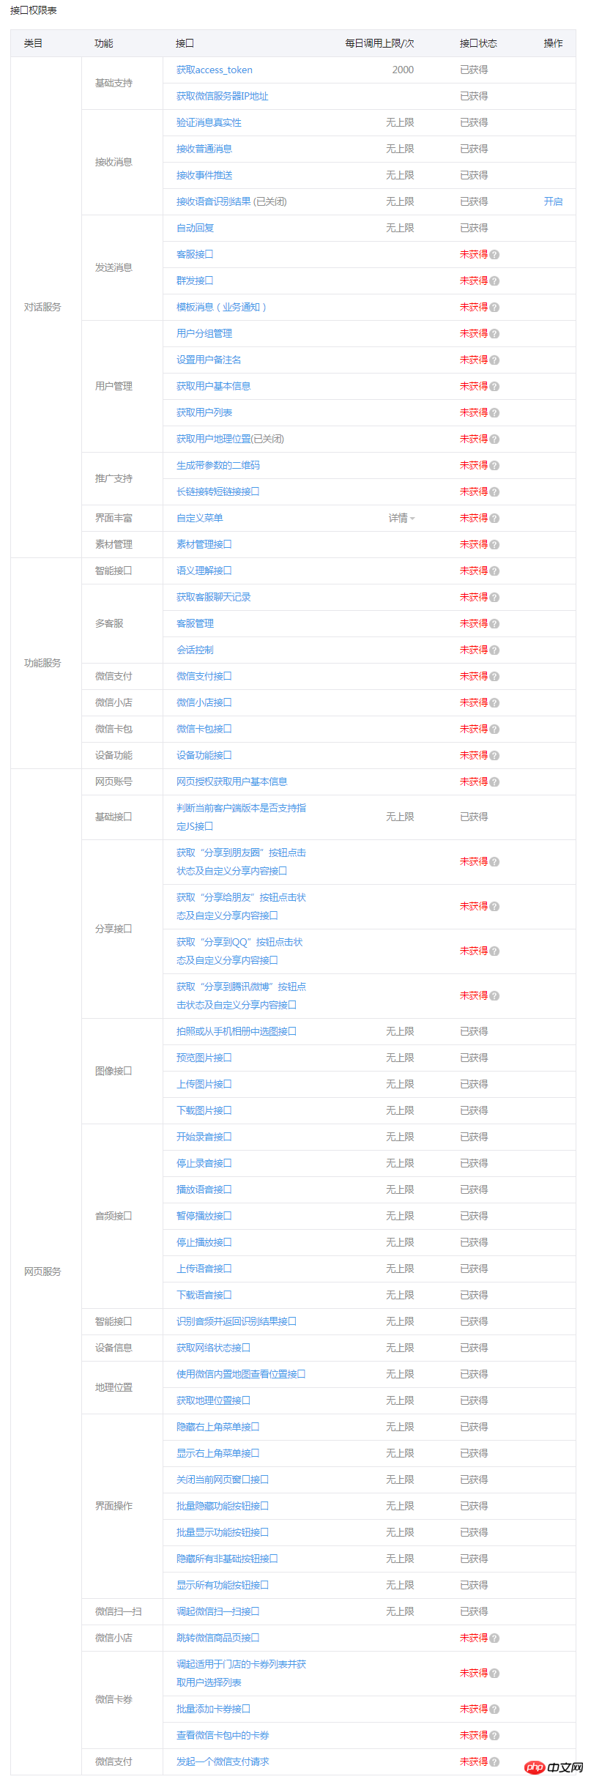Click question mark in 素材管理接口 row

pos(494,545)
